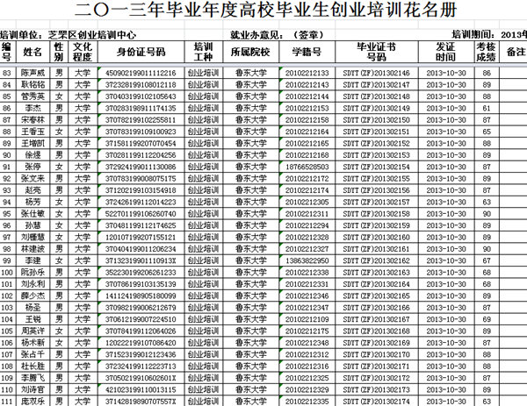Viewport: 527px width, 406px height.
Task: Click the score 90 in row 98
Action: pyautogui.click(x=487, y=249)
